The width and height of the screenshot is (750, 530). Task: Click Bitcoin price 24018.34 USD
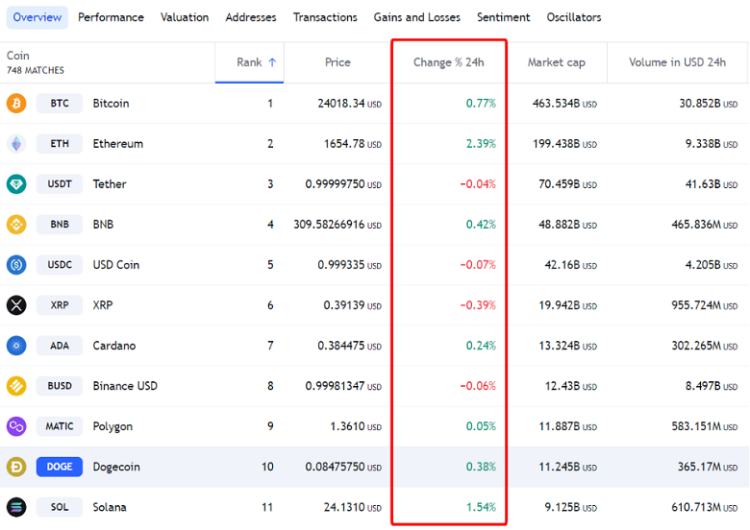click(350, 103)
